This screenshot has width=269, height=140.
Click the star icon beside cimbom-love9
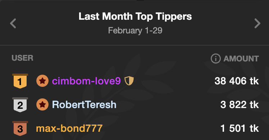click(x=42, y=81)
